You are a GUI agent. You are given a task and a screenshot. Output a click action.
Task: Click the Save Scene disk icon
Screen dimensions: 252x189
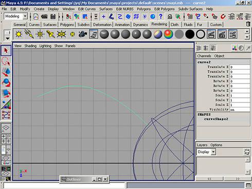point(53,16)
